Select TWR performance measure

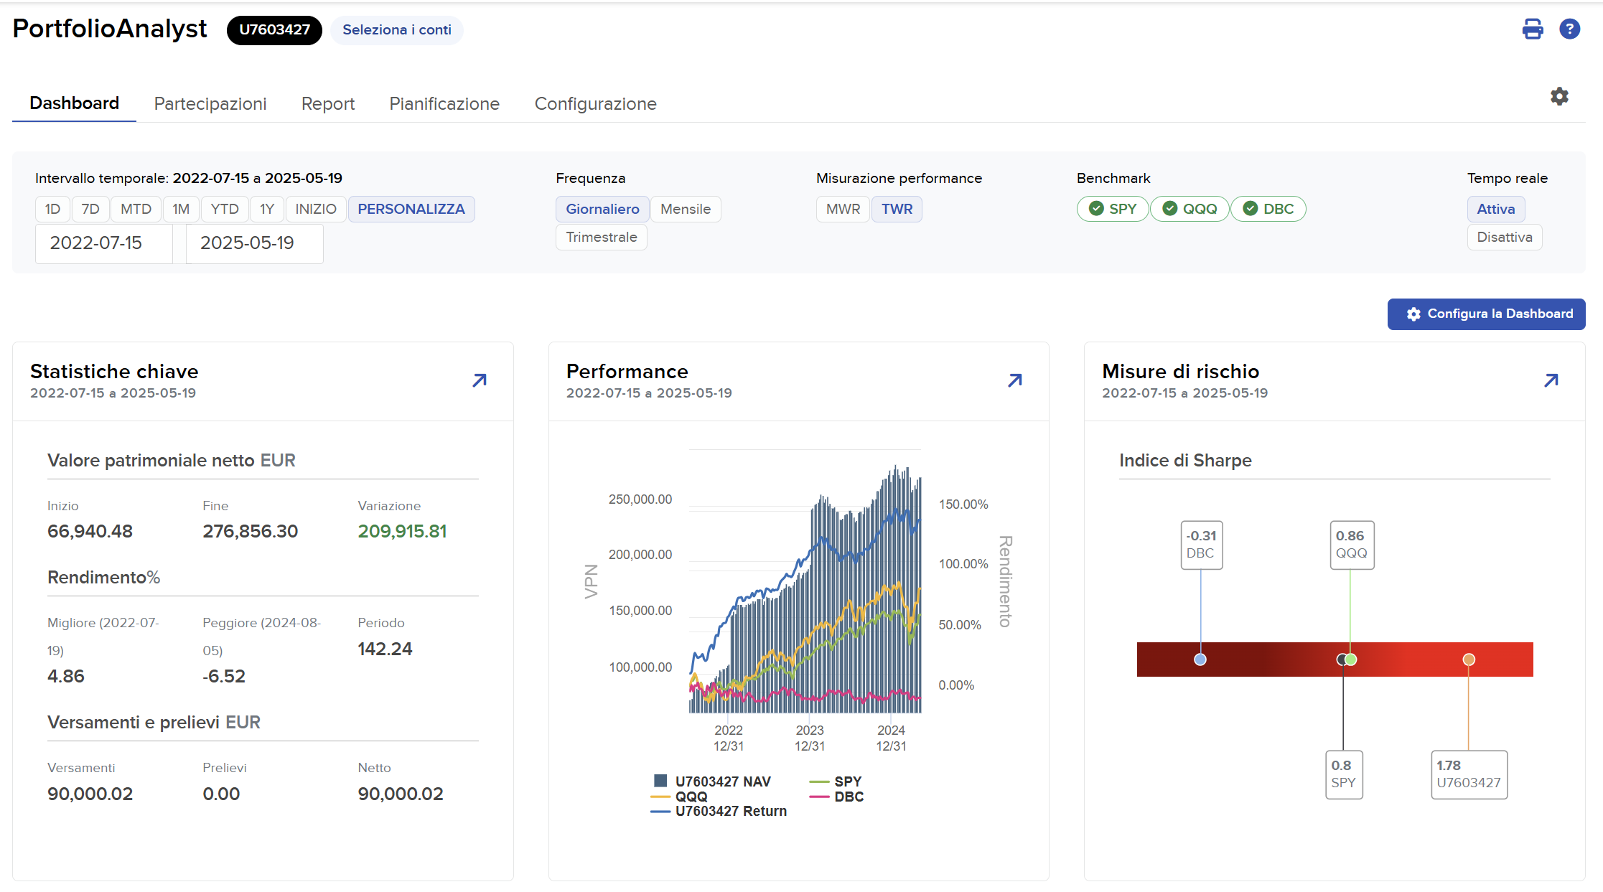point(897,209)
